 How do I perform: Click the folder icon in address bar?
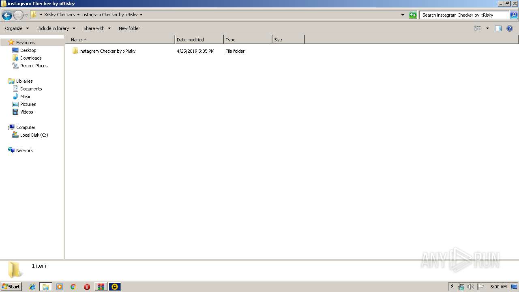click(x=34, y=15)
